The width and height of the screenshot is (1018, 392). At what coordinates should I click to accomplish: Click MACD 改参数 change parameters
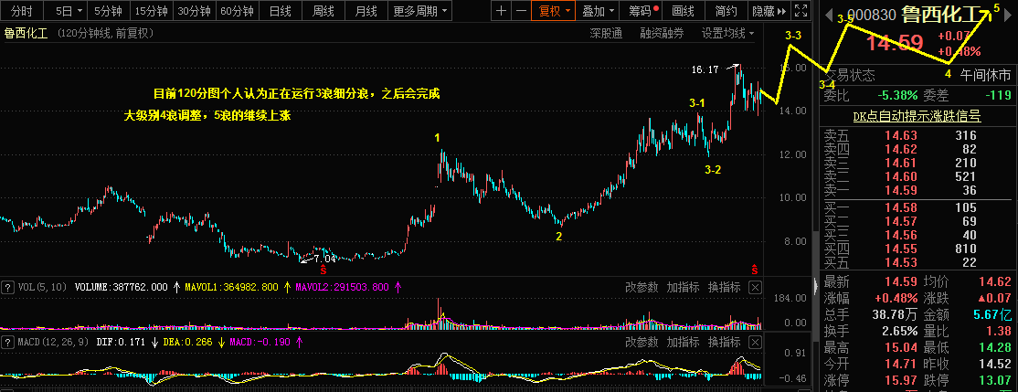(642, 342)
